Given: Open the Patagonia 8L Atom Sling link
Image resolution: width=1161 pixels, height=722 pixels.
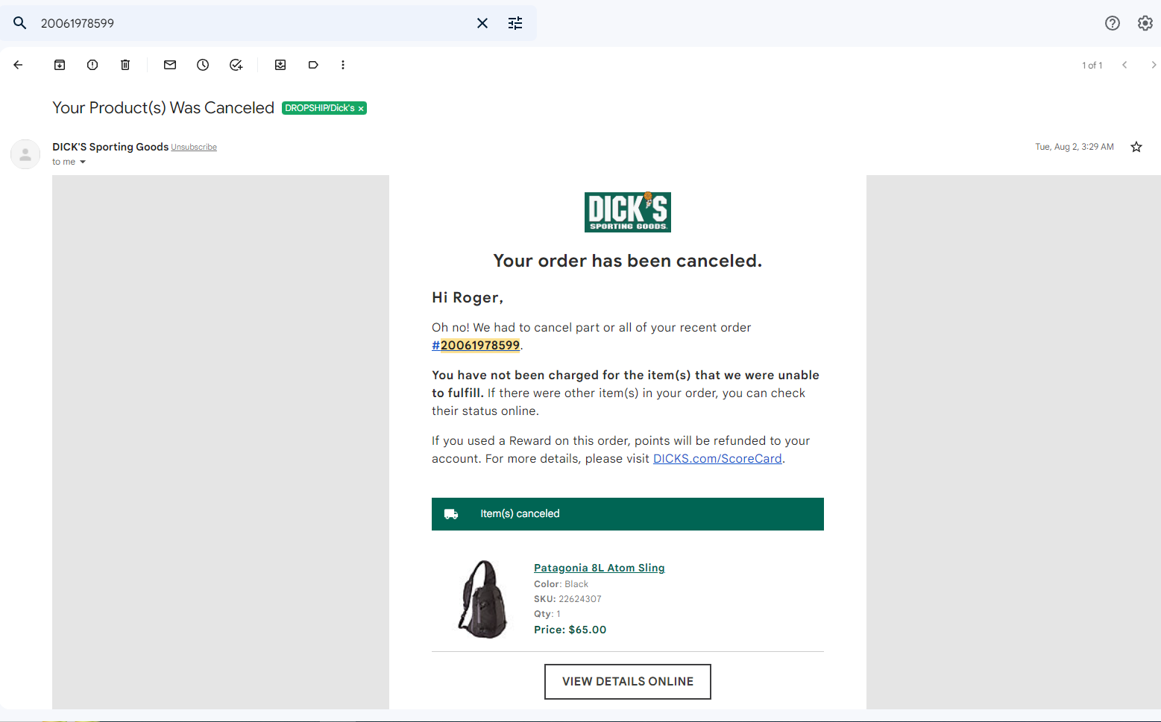Looking at the screenshot, I should [600, 568].
